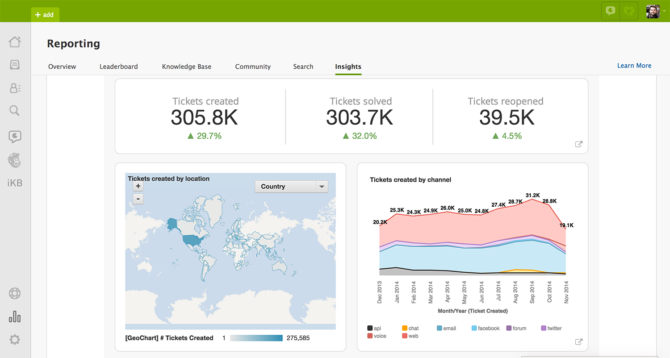
Task: Open the Home dashboard icon in sidebar
Action: coord(15,42)
